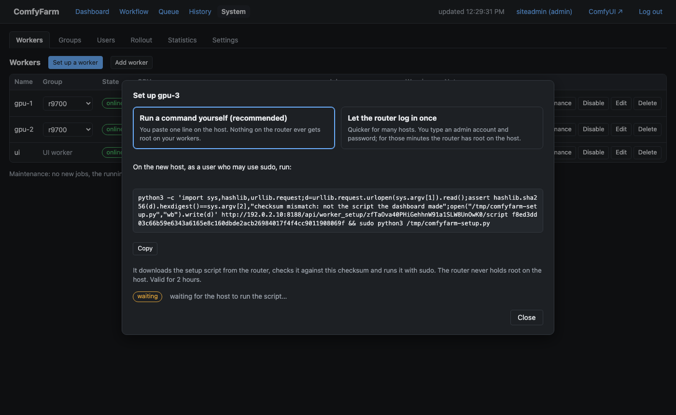Image resolution: width=676 pixels, height=415 pixels.
Task: Choose "Let the router log in once" option
Action: point(442,128)
